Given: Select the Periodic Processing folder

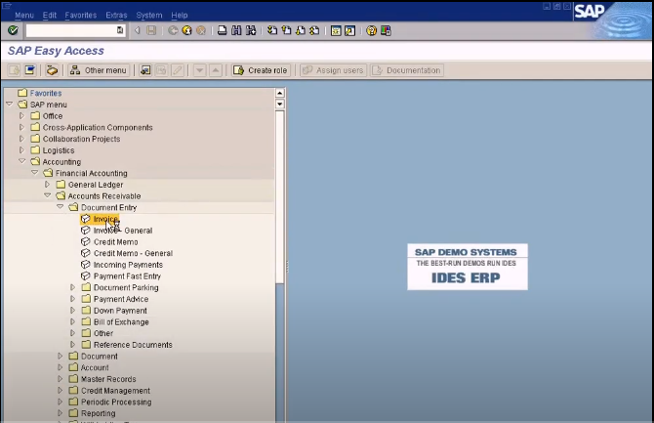Looking at the screenshot, I should tap(116, 402).
